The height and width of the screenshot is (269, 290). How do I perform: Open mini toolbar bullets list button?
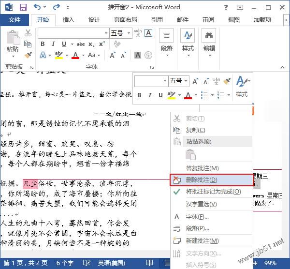pos(204,95)
